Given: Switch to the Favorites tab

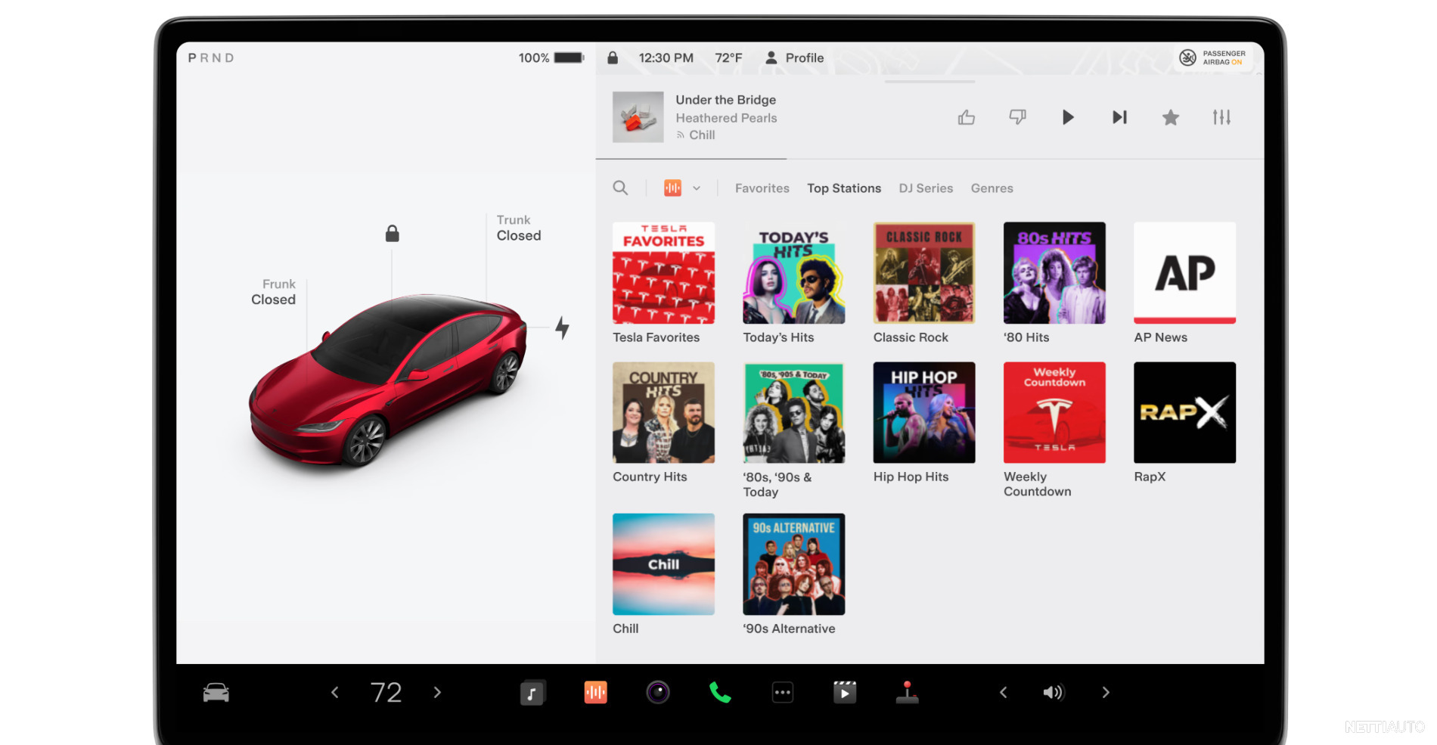Looking at the screenshot, I should tap(762, 188).
